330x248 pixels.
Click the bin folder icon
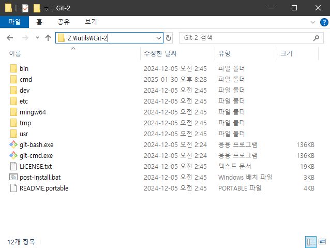(13, 68)
